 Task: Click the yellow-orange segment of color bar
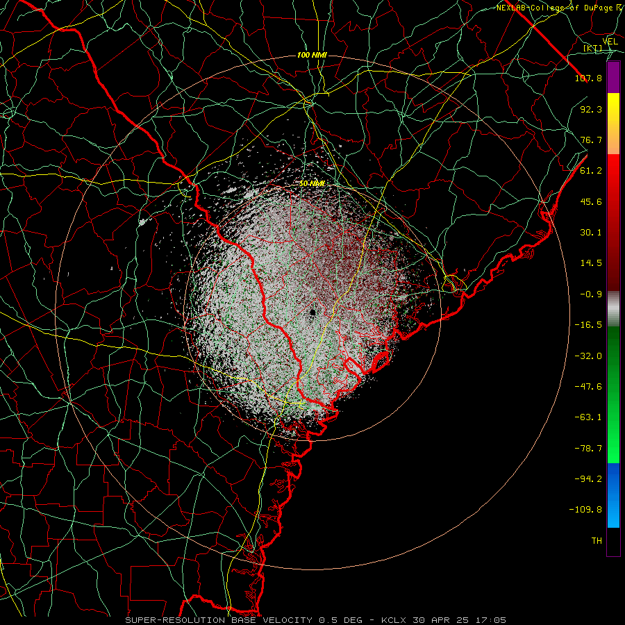coord(613,124)
